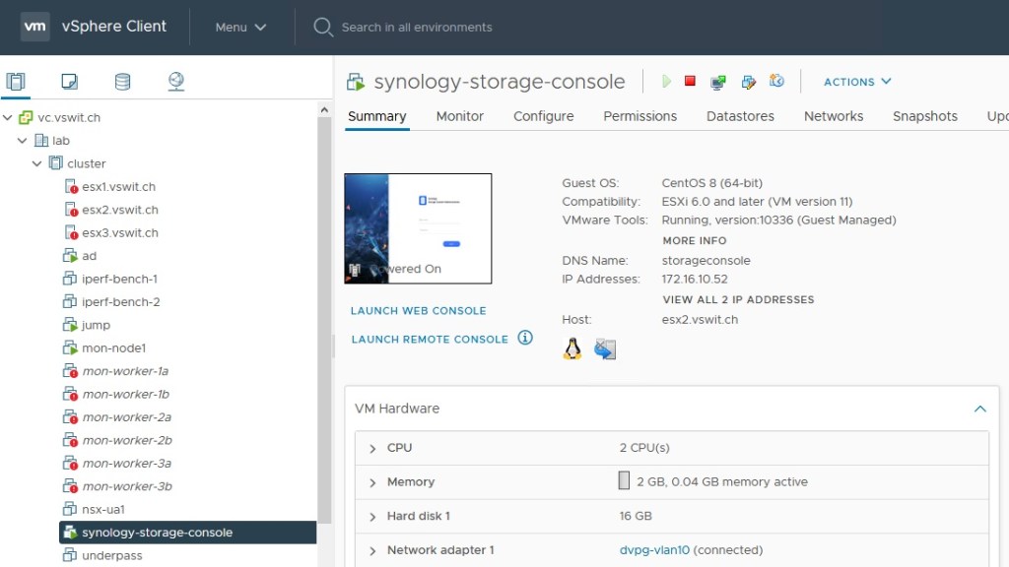Image resolution: width=1009 pixels, height=567 pixels.
Task: Click the info icon beside Launch Remote Console
Action: tap(525, 338)
